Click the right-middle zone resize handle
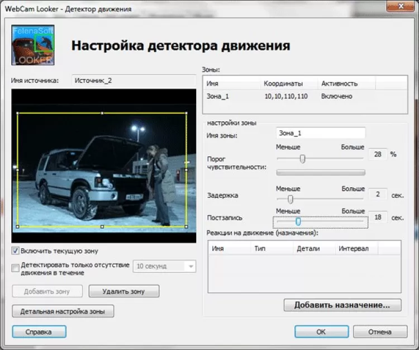This screenshot has width=419, height=350. (186, 170)
